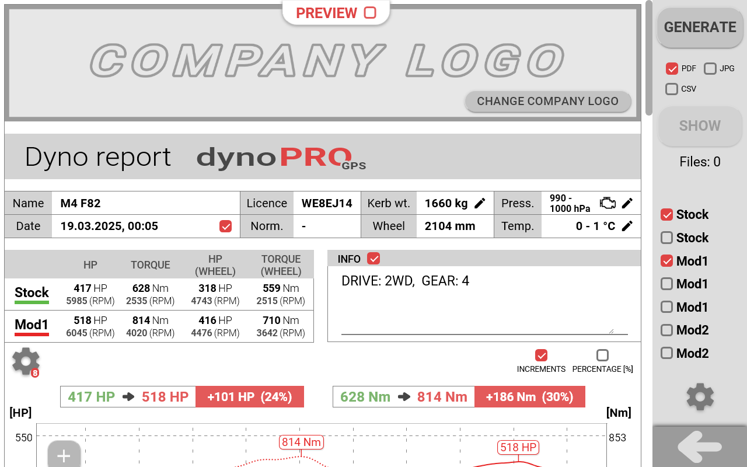Screen dimensions: 747x467
Task: Go back using the left arrow
Action: pyautogui.click(x=700, y=447)
